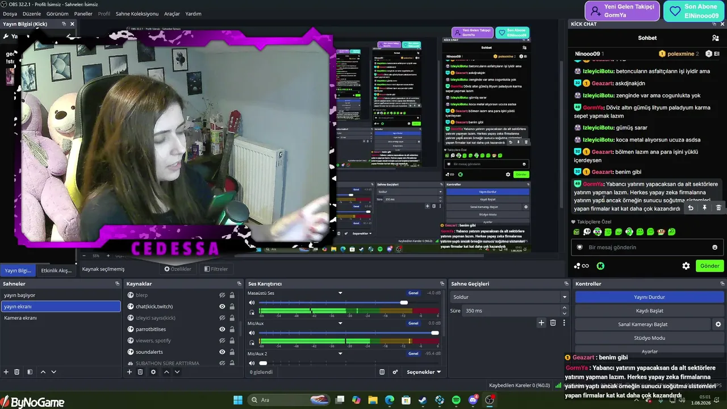
Task: Open virtual camera settings gear
Action: coord(718,324)
